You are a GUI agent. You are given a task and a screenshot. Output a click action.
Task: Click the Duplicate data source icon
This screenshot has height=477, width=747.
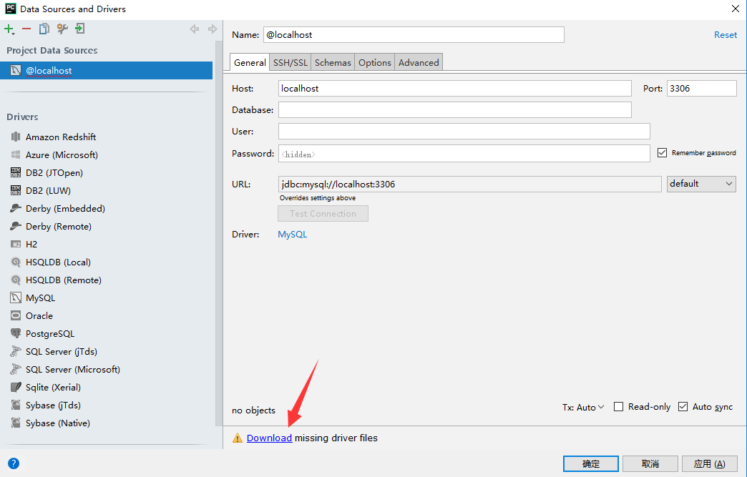point(44,29)
